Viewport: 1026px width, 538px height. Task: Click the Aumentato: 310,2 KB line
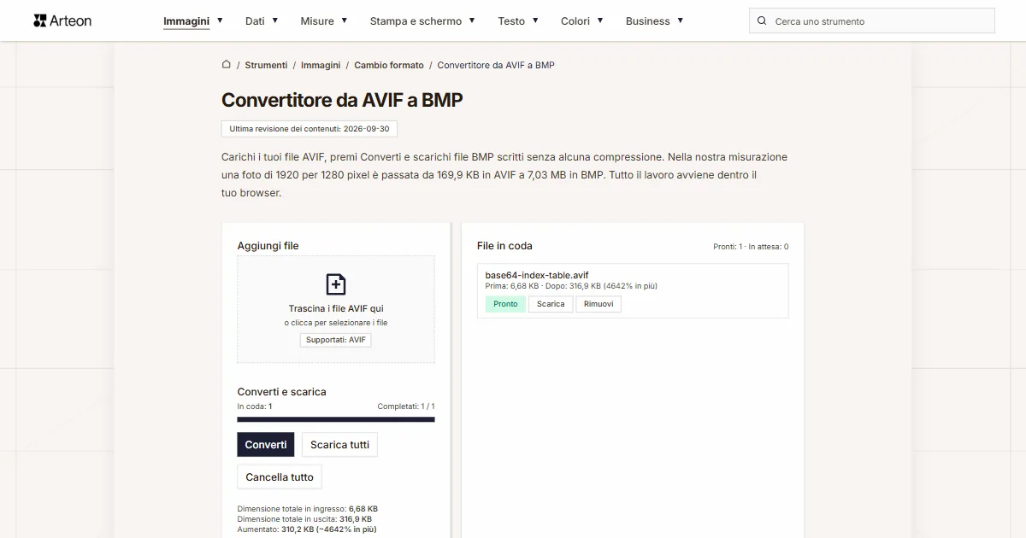pos(307,529)
